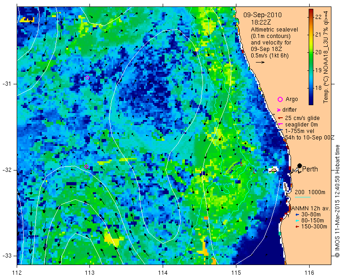Viewport: 343px width, 278px height.
Task: Click the seaglider 0m label
Action: (301, 125)
